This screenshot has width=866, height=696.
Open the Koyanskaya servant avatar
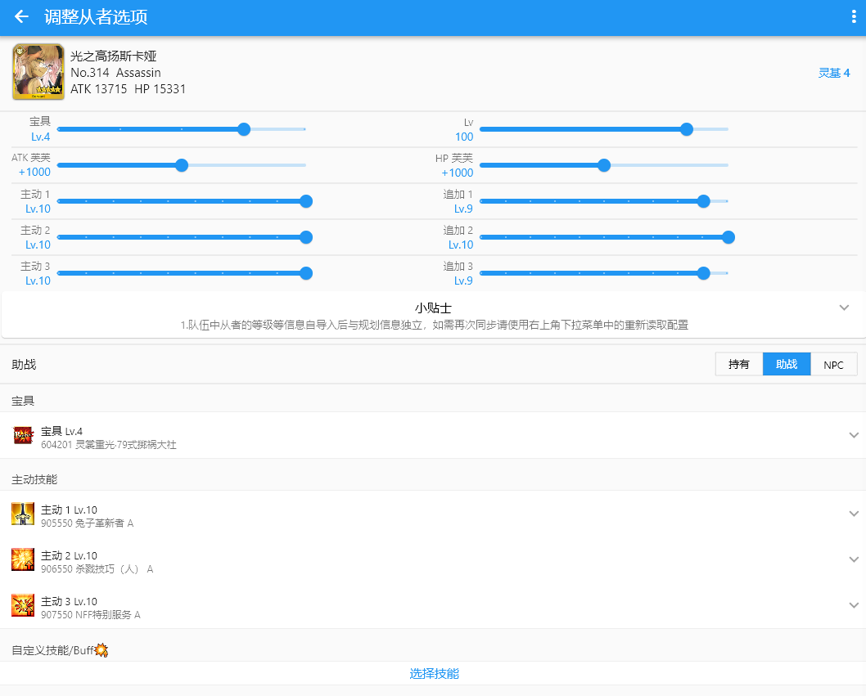point(38,72)
